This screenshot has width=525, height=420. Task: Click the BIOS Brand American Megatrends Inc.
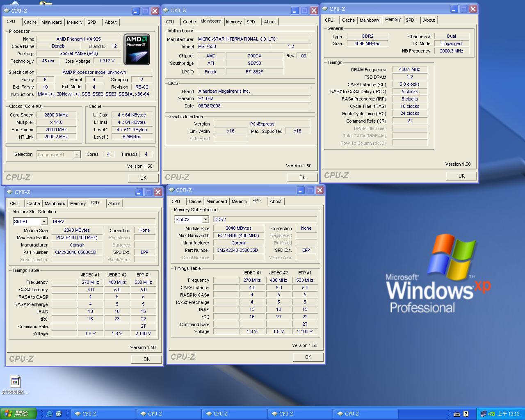253,91
